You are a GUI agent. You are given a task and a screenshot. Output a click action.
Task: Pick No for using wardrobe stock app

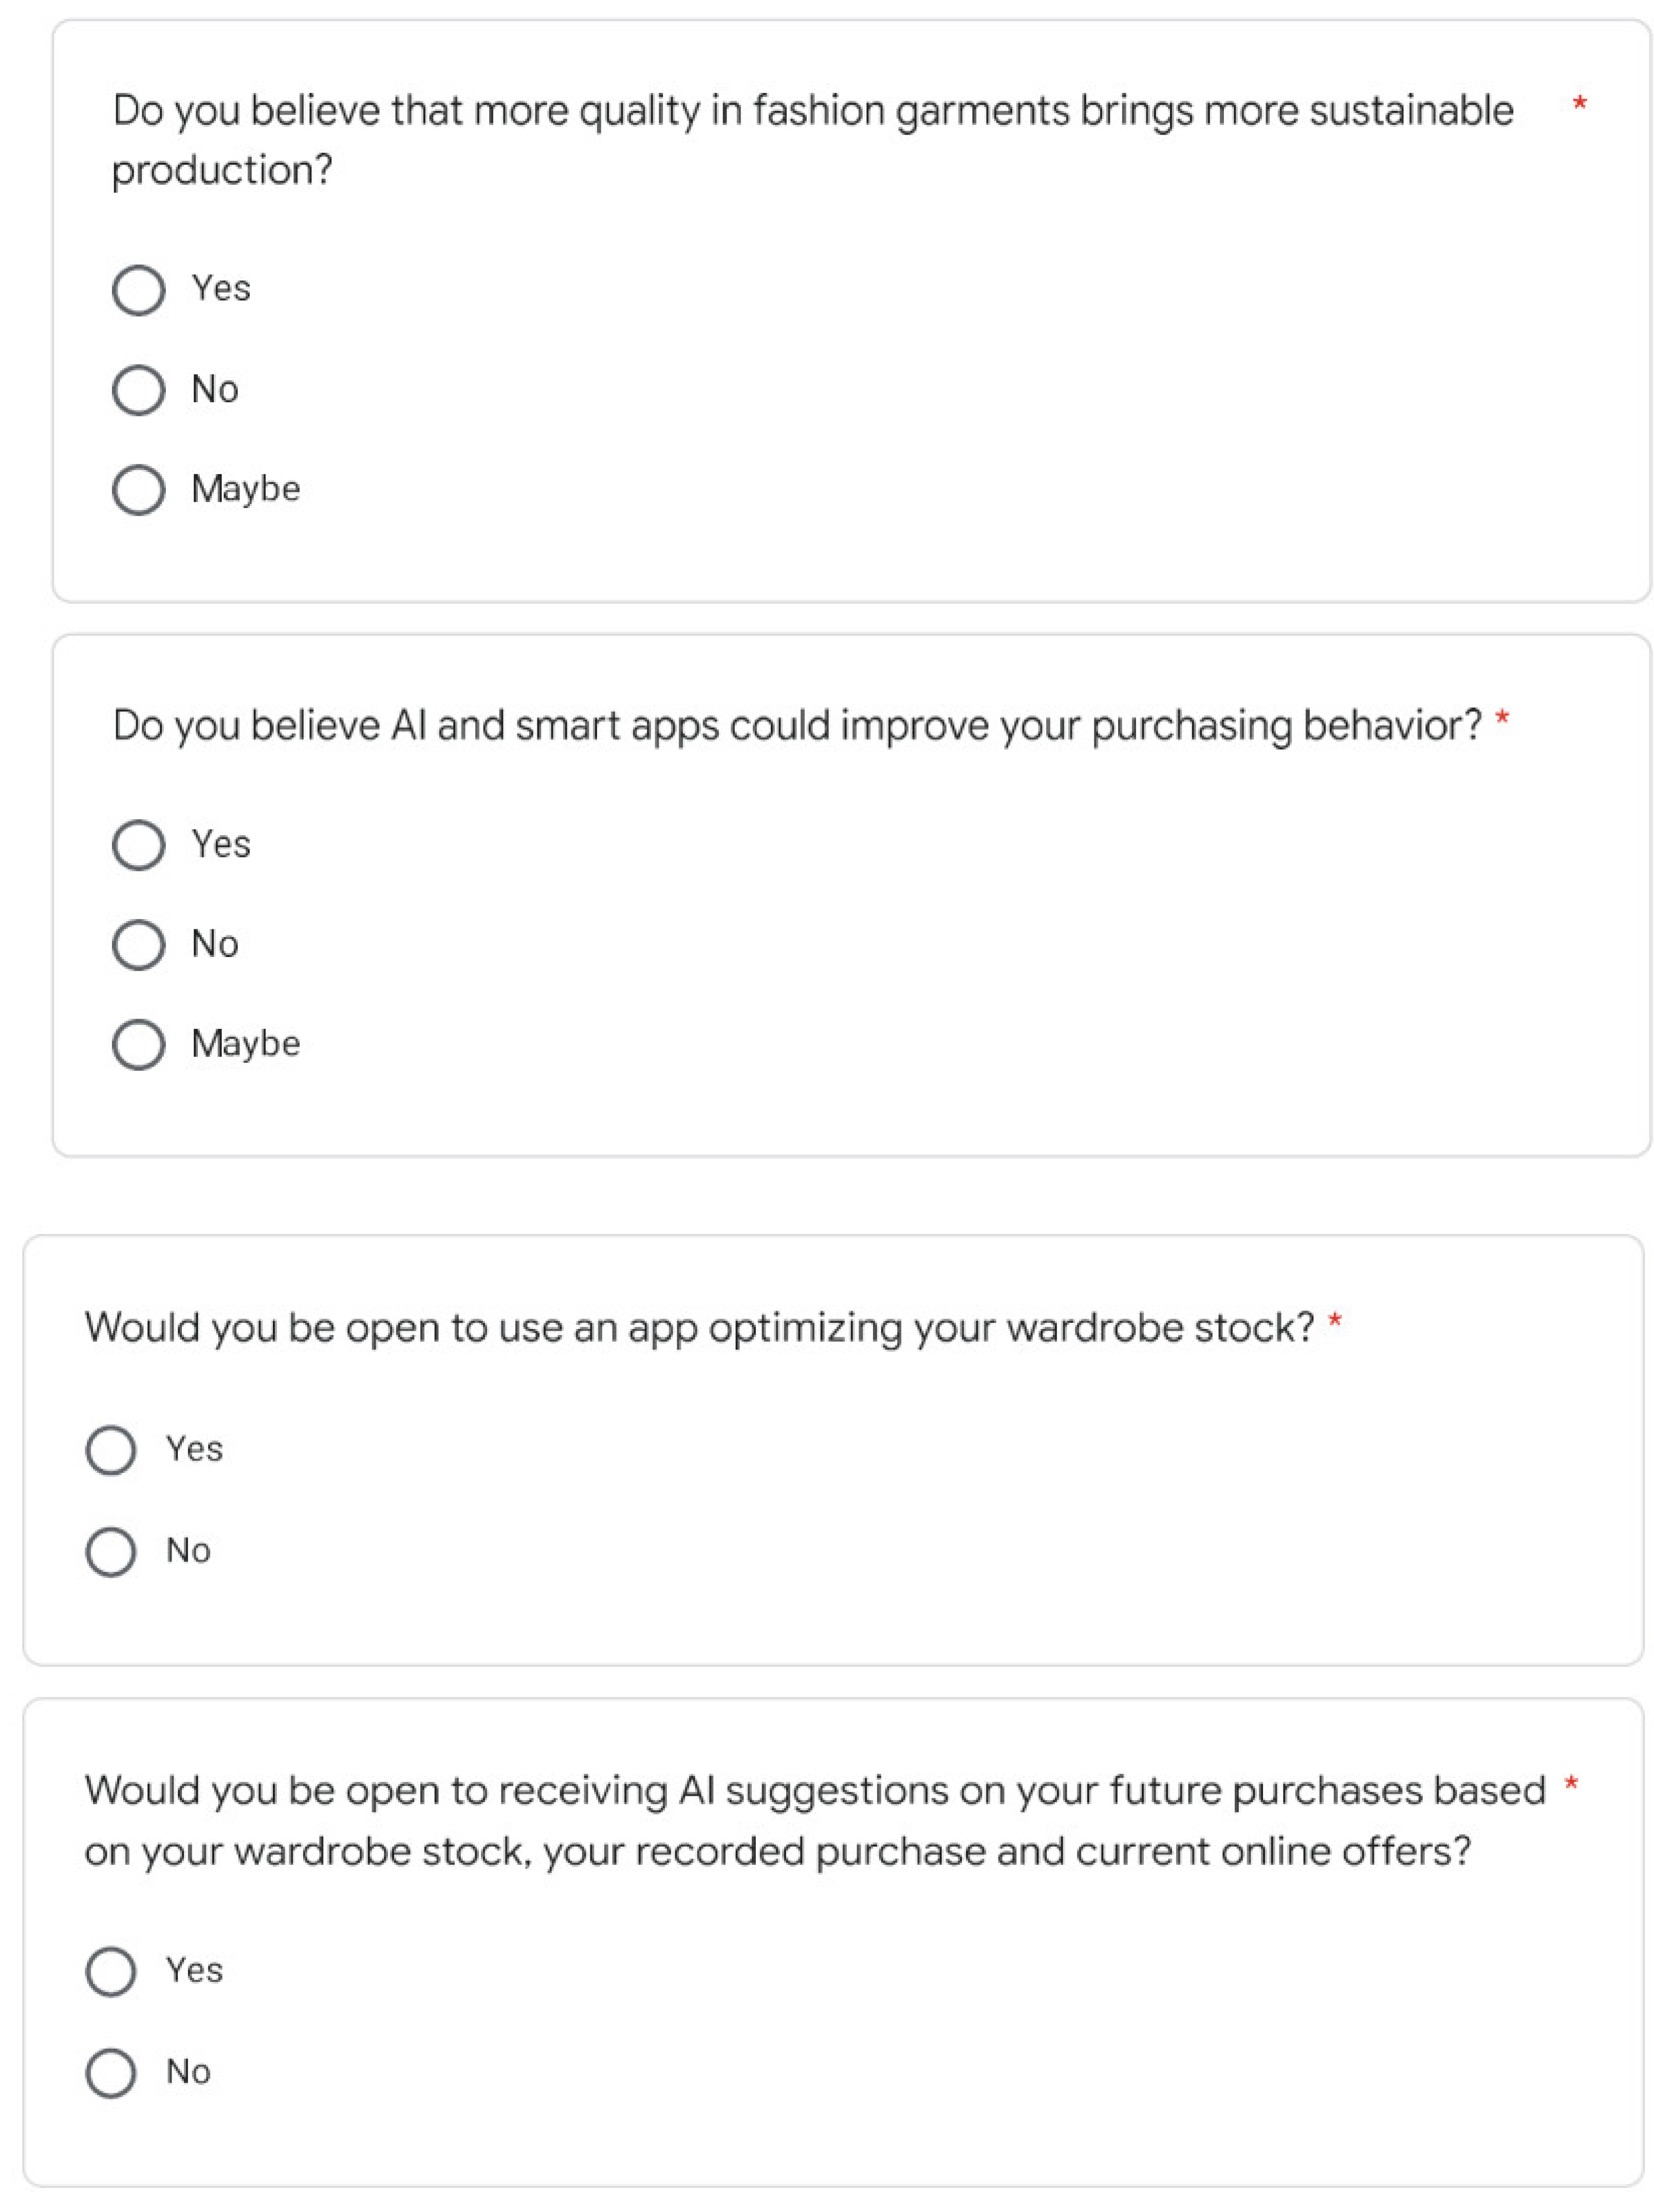(x=111, y=1551)
